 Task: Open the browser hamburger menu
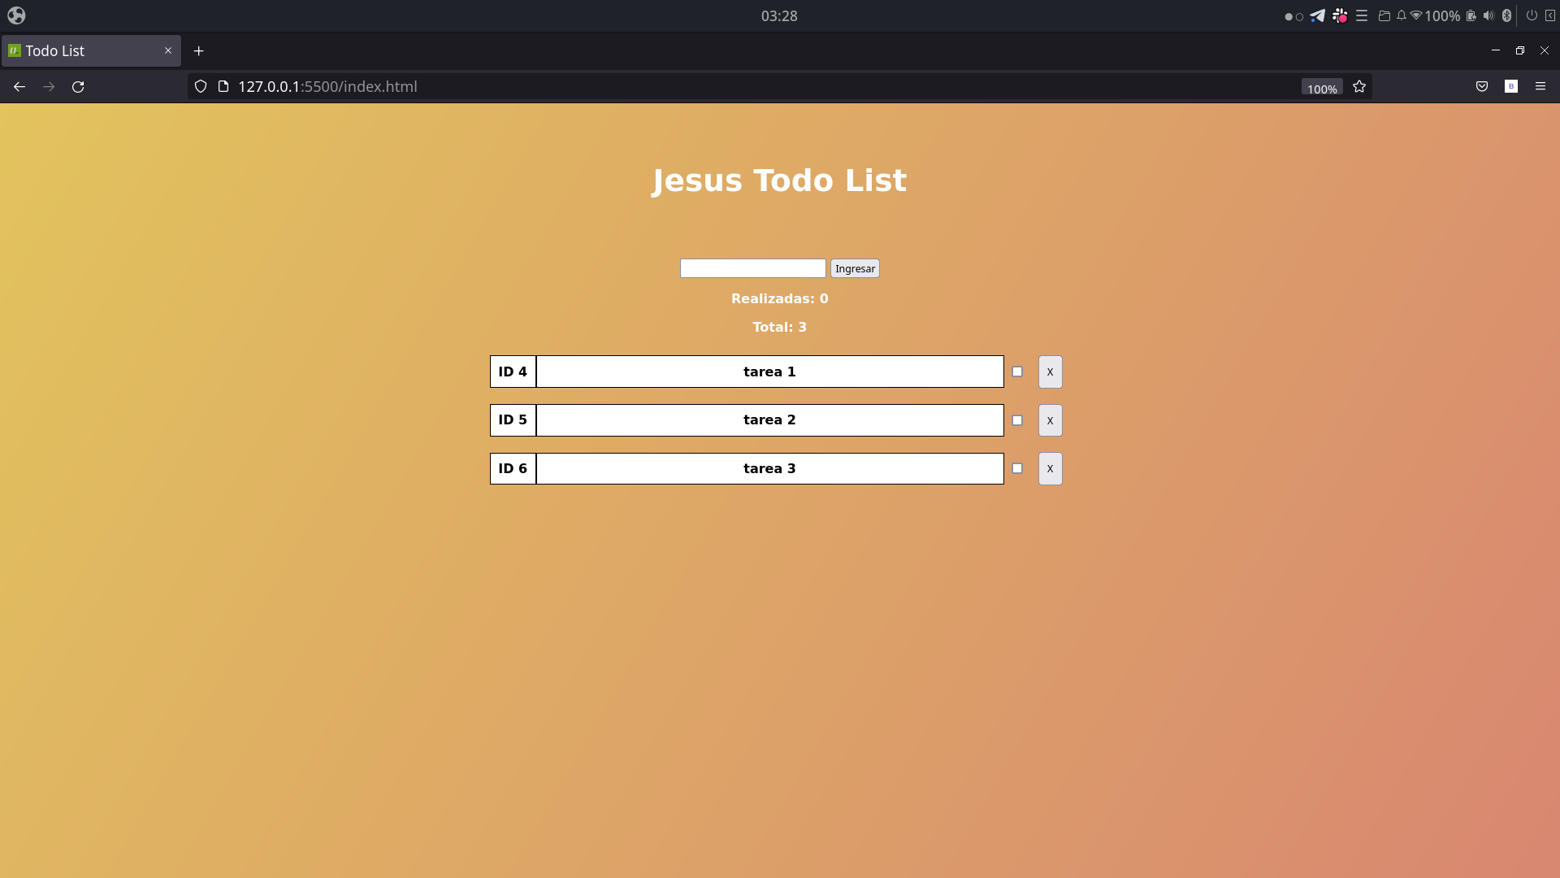click(1540, 86)
